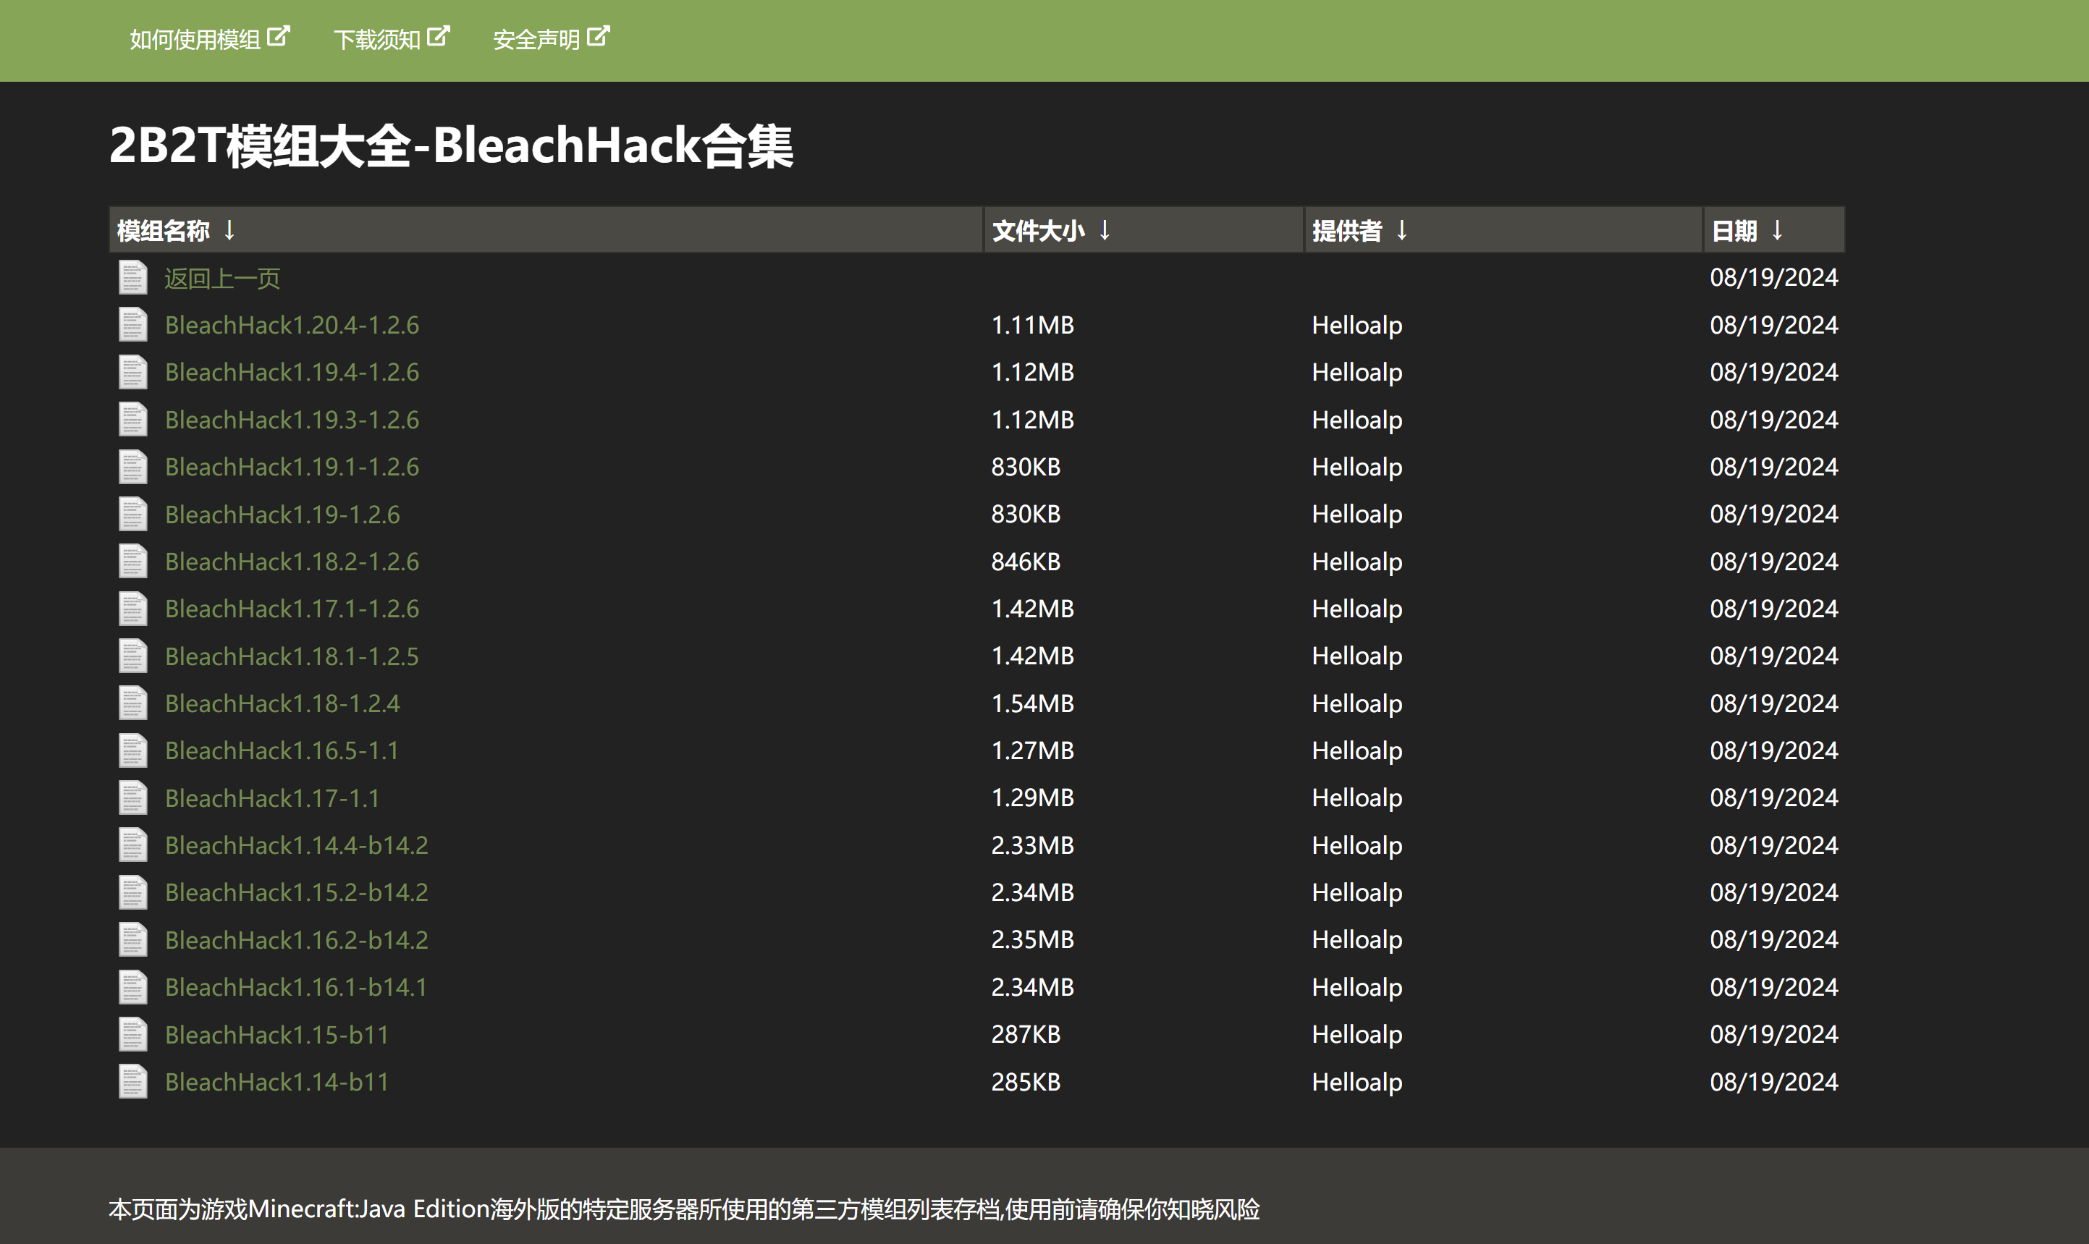This screenshot has height=1244, width=2089.
Task: Download BleachHack1.20.4-1.2.6
Action: (x=292, y=325)
